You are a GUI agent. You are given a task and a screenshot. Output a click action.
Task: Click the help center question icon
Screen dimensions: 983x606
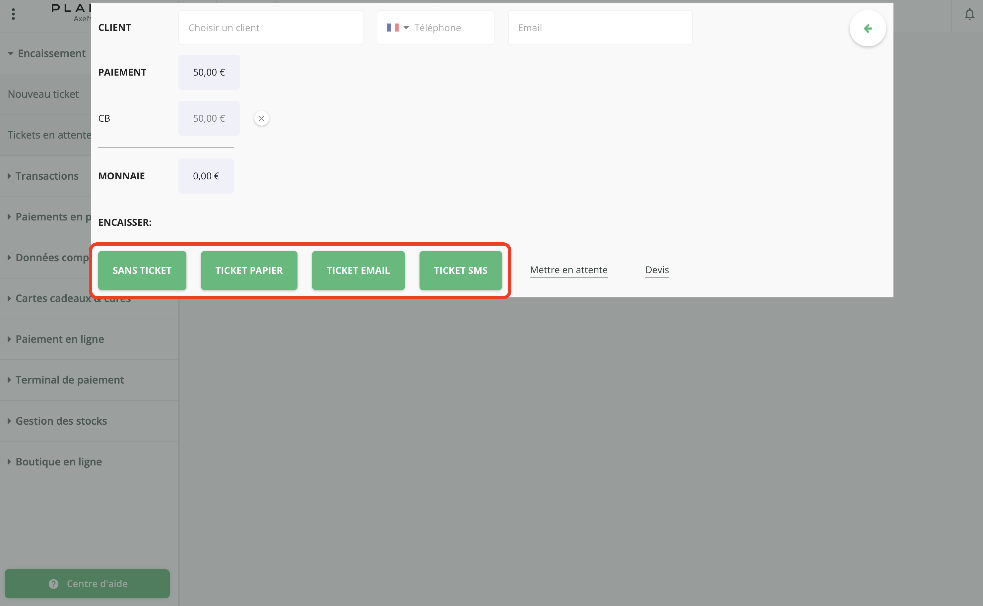(x=54, y=583)
